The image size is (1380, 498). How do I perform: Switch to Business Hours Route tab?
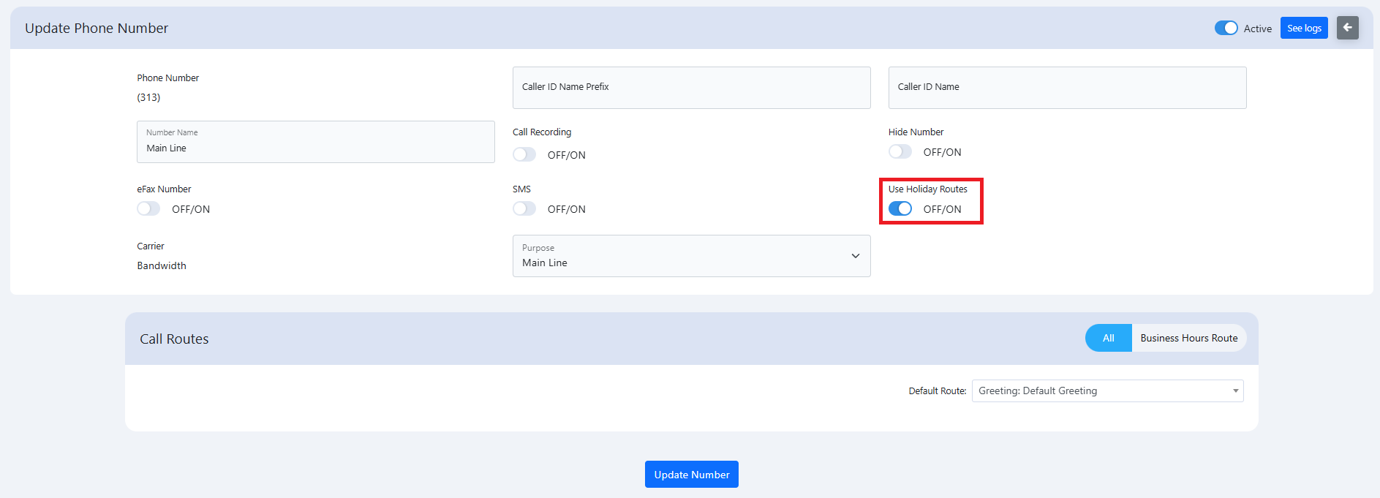[1188, 338]
